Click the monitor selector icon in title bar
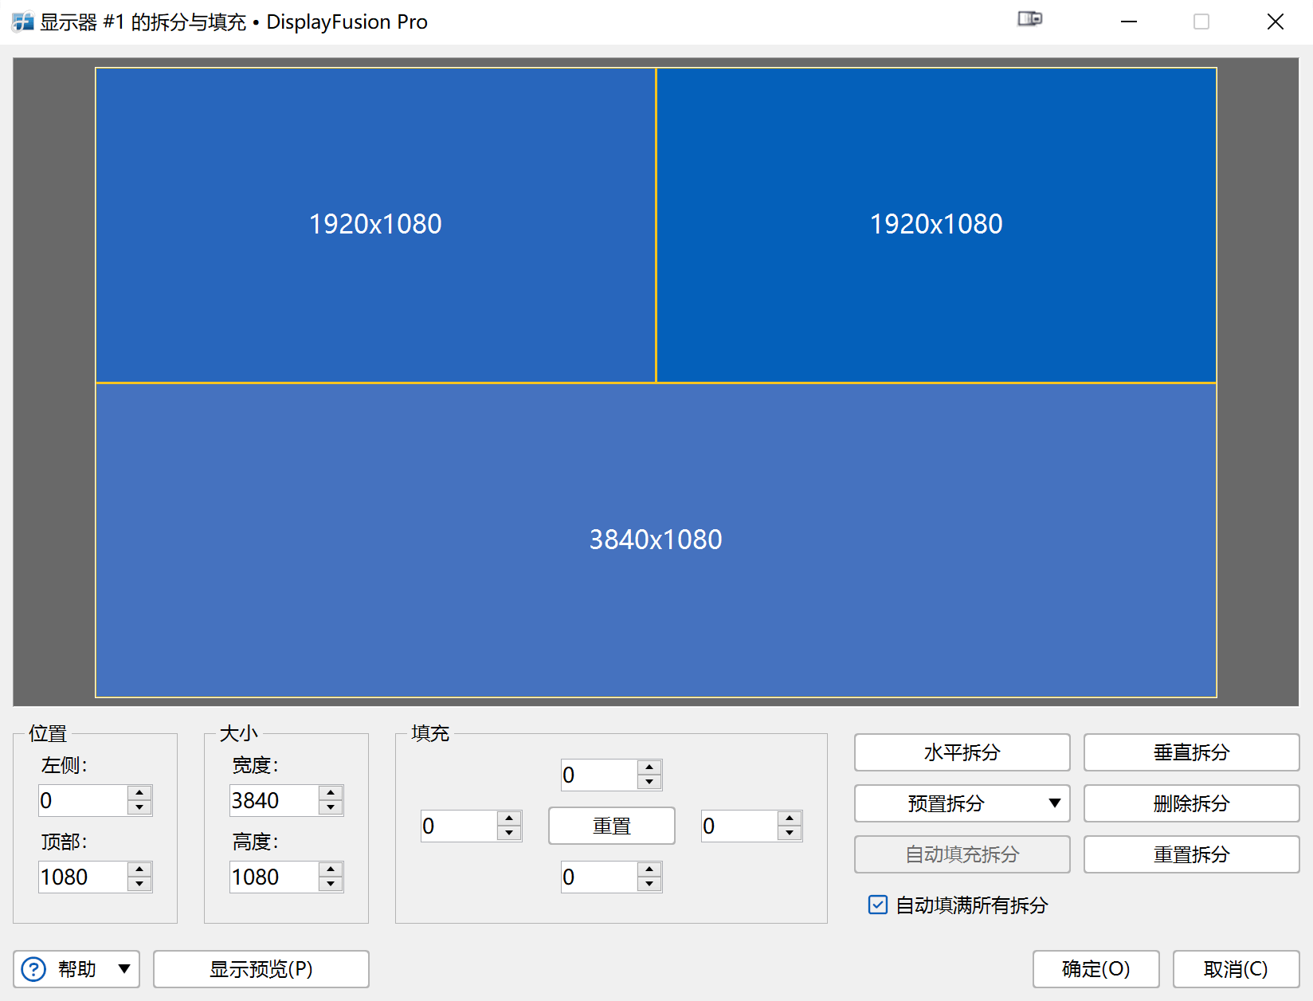The image size is (1313, 1001). 1030,18
